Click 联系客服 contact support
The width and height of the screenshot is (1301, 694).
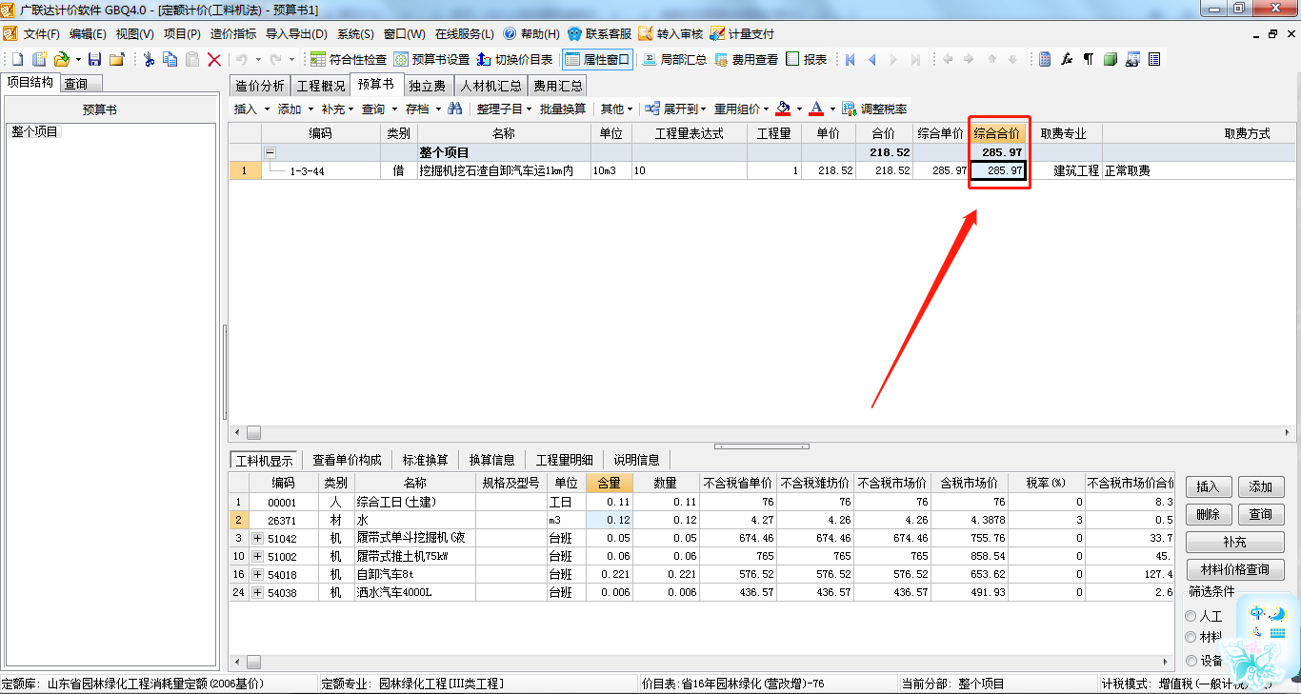pyautogui.click(x=599, y=33)
